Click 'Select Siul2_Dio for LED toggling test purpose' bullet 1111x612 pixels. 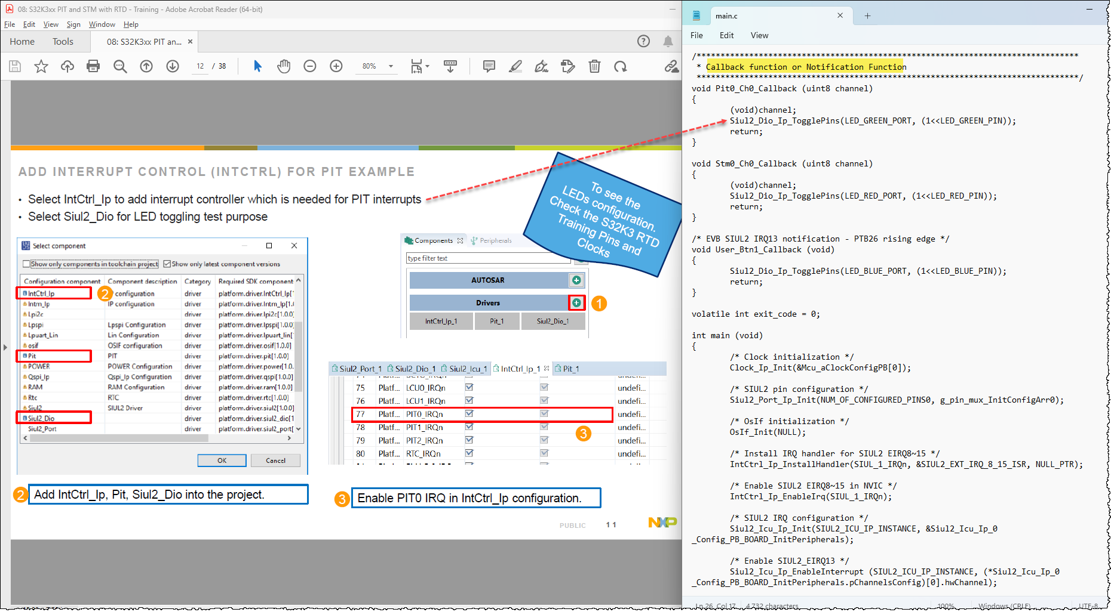(148, 217)
